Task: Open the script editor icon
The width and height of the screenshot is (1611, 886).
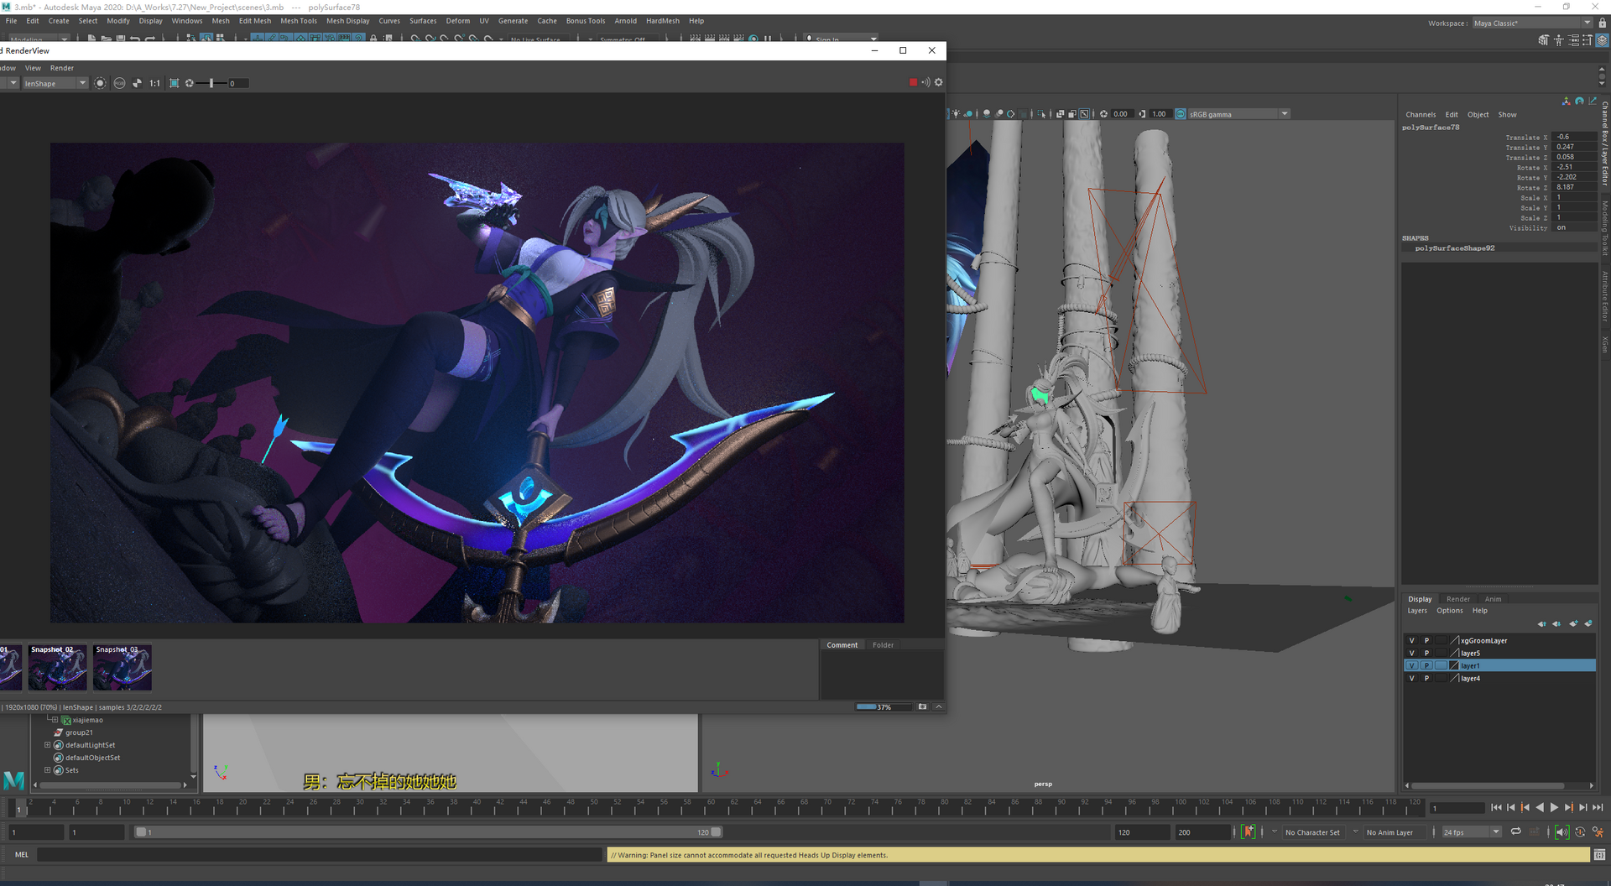Action: pyautogui.click(x=1599, y=855)
